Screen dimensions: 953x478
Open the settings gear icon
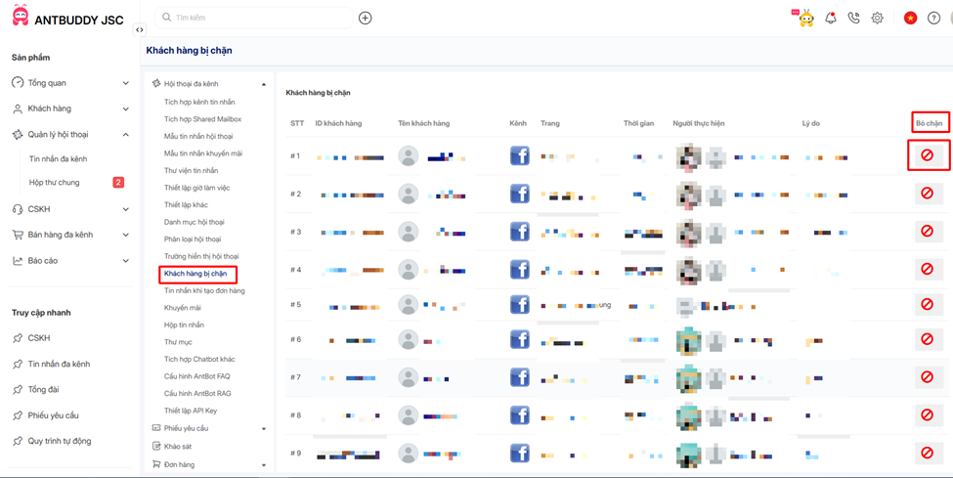coord(878,18)
